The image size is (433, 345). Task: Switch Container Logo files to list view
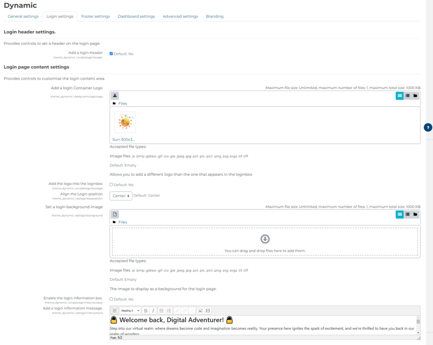pyautogui.click(x=407, y=96)
